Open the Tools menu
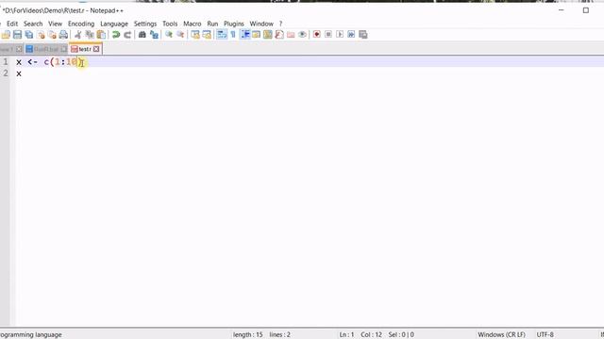Viewport: 604px width, 339px height. 170,24
